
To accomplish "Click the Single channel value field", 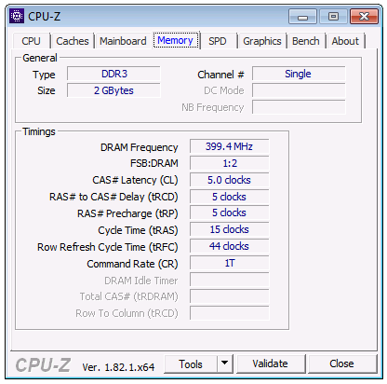I will (x=299, y=74).
